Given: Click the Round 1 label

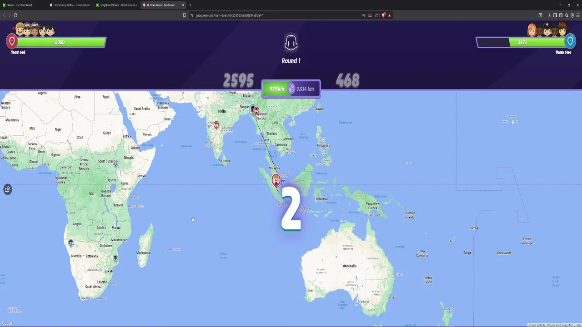Looking at the screenshot, I should coord(291,60).
